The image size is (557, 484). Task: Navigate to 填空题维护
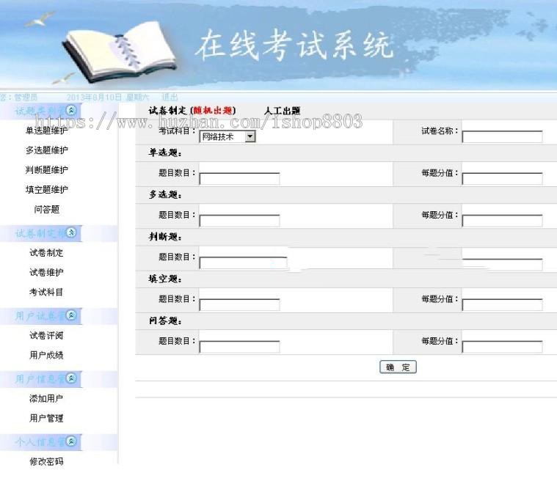tap(46, 190)
